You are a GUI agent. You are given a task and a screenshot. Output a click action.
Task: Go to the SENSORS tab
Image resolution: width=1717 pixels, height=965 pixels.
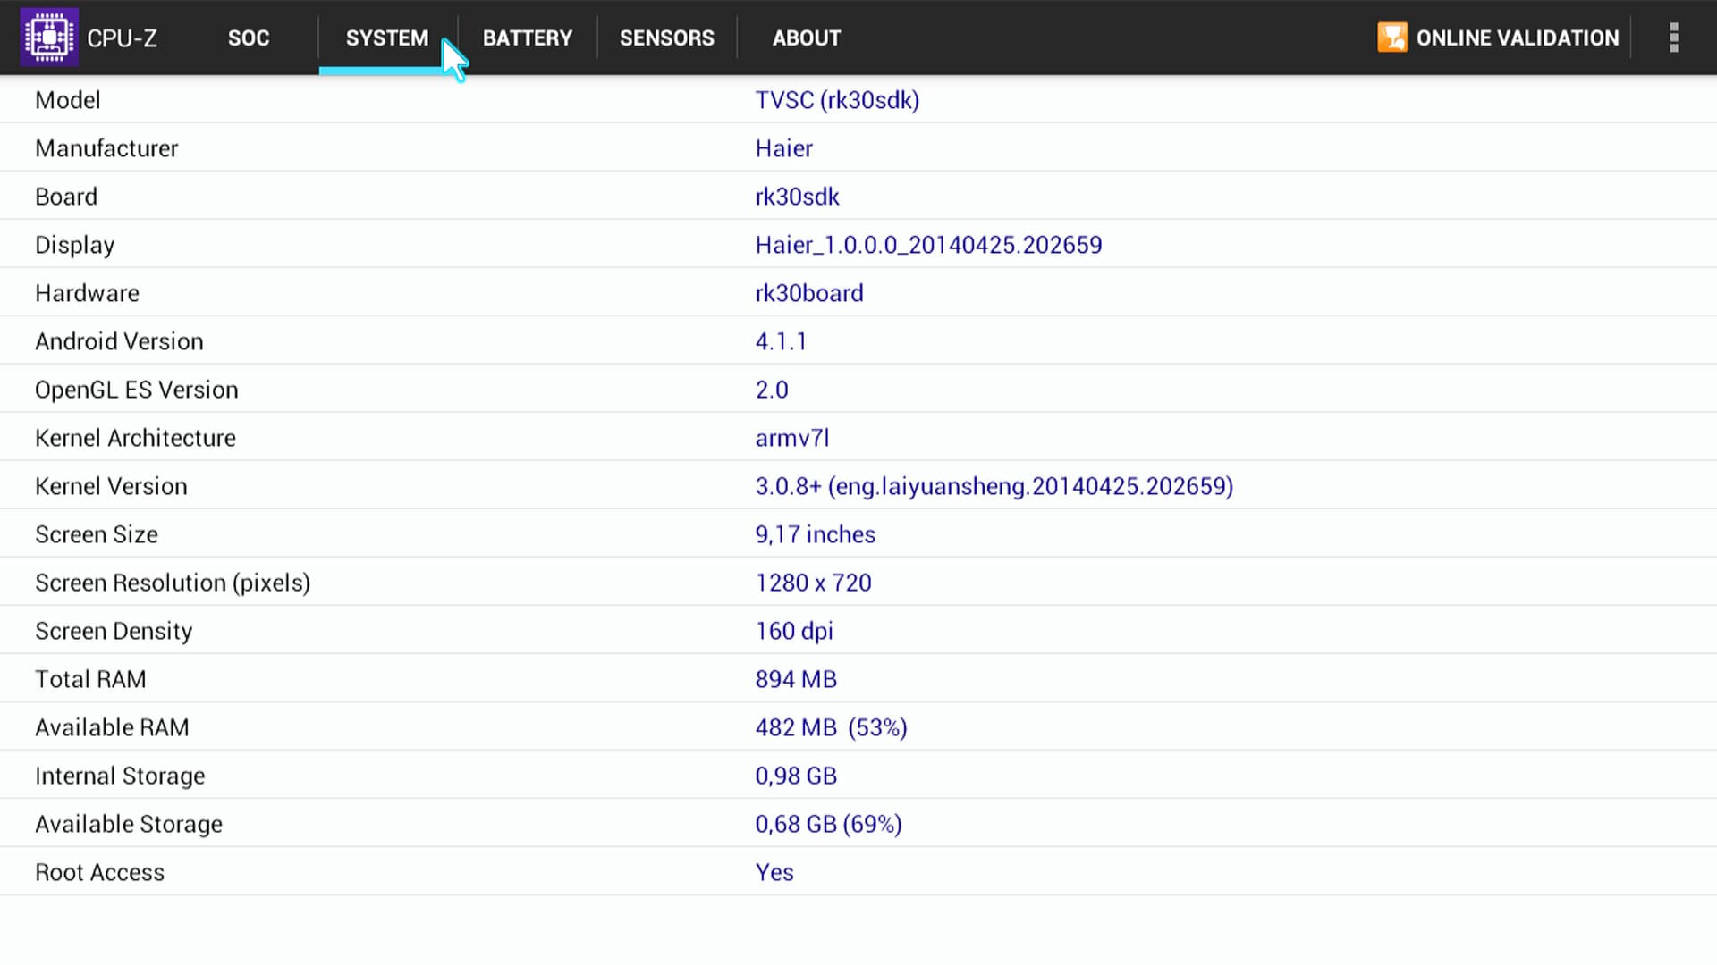pyautogui.click(x=666, y=38)
